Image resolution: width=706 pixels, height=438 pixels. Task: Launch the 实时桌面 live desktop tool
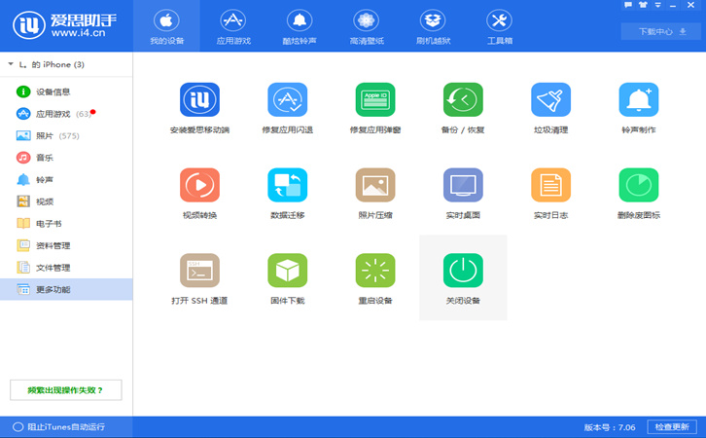click(463, 185)
